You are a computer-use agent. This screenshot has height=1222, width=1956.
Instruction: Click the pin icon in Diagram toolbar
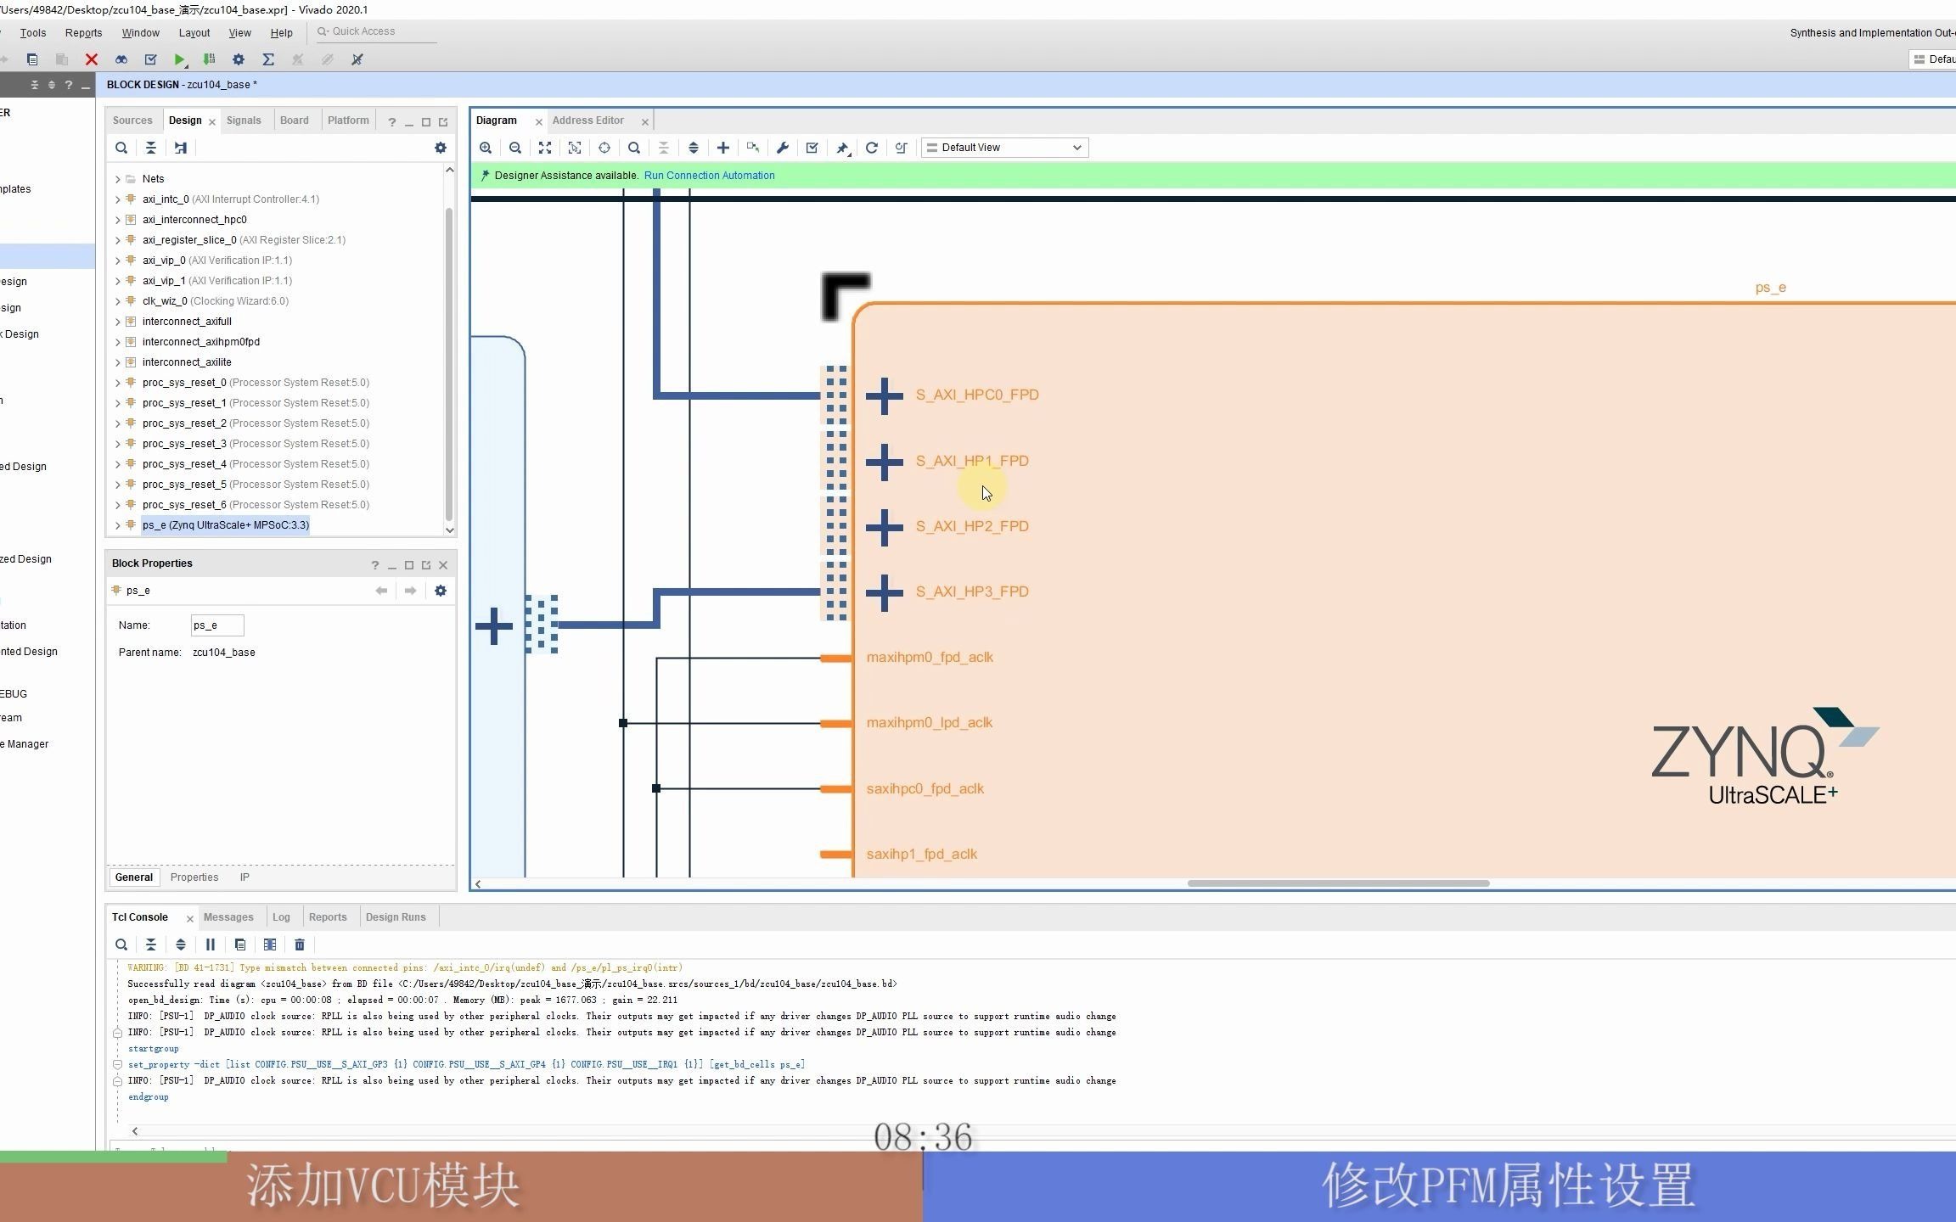(x=842, y=148)
